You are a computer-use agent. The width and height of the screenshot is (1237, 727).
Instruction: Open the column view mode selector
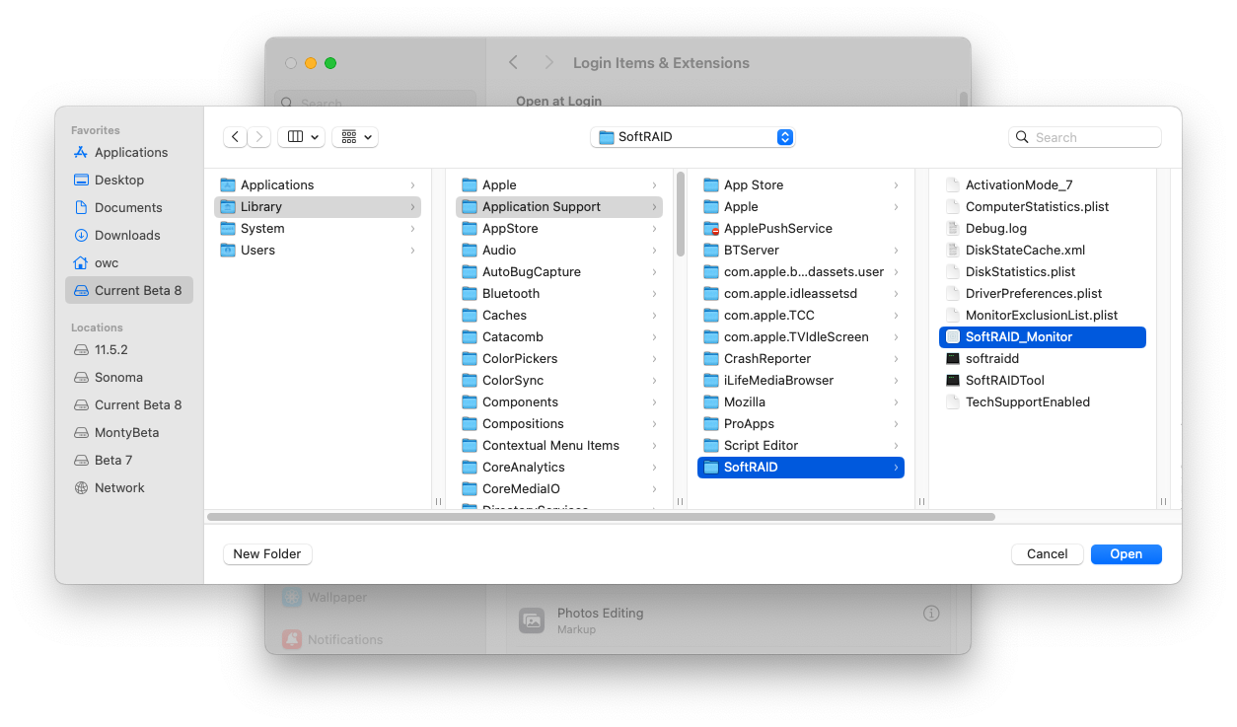pyautogui.click(x=302, y=137)
